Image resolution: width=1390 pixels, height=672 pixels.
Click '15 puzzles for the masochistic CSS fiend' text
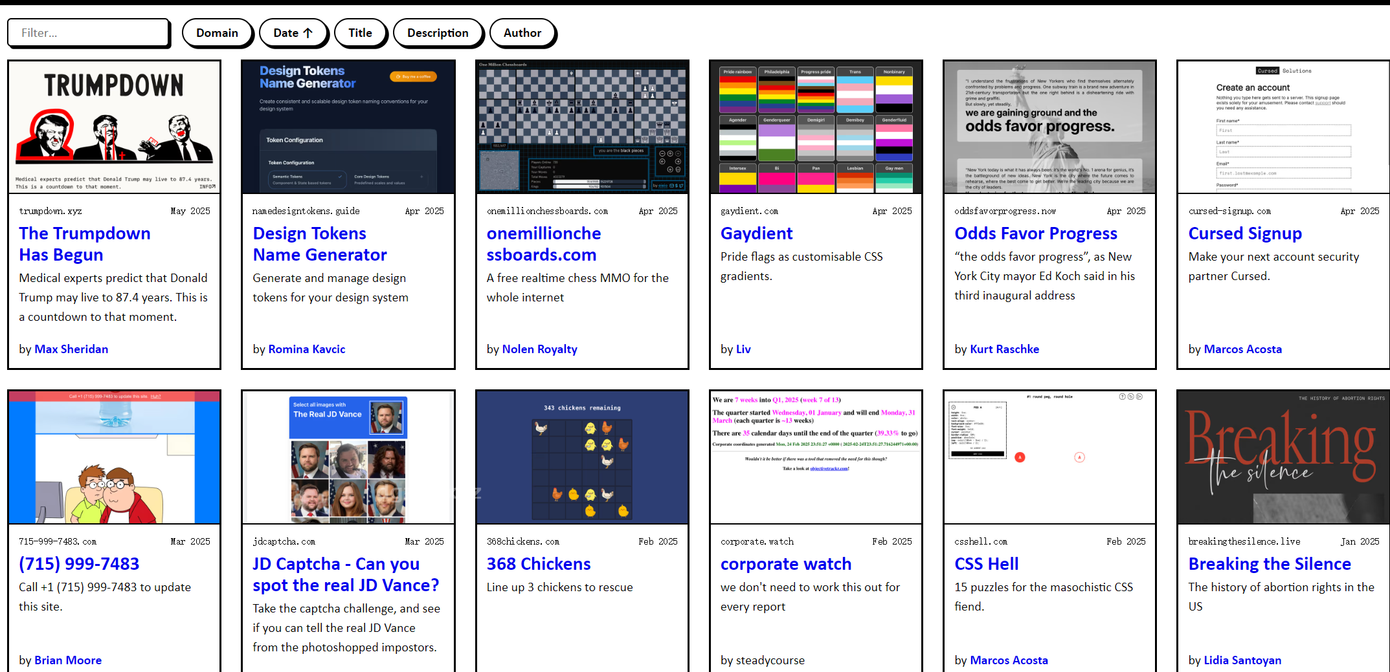[1044, 597]
